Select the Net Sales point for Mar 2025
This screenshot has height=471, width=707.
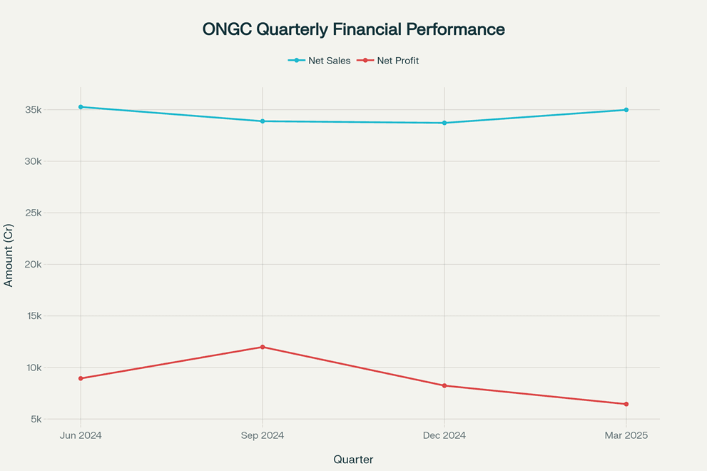[x=626, y=110]
